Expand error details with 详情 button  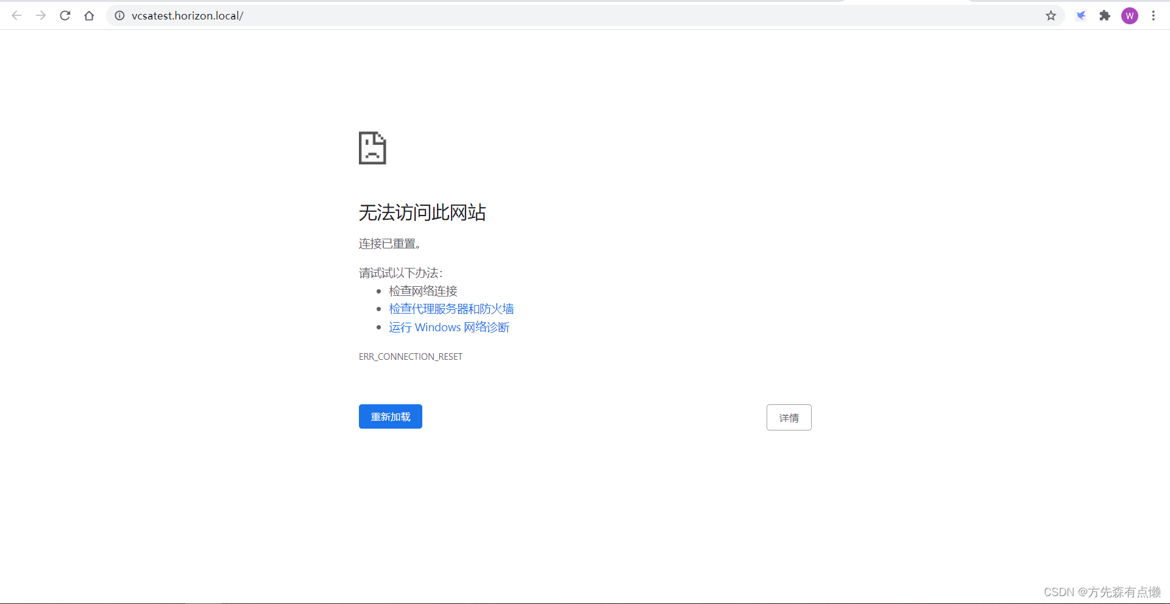point(789,417)
